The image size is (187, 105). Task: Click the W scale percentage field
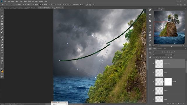(36, 5)
